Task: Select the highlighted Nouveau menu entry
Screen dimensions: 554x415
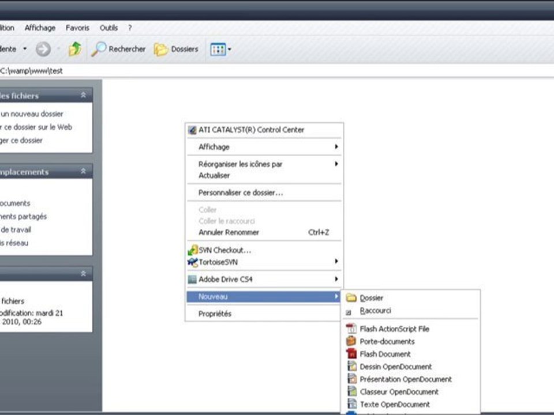Action: [x=264, y=296]
